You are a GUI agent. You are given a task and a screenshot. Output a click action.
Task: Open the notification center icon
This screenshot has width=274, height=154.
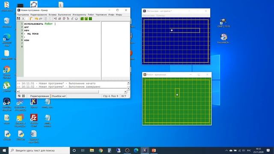coord(268,150)
